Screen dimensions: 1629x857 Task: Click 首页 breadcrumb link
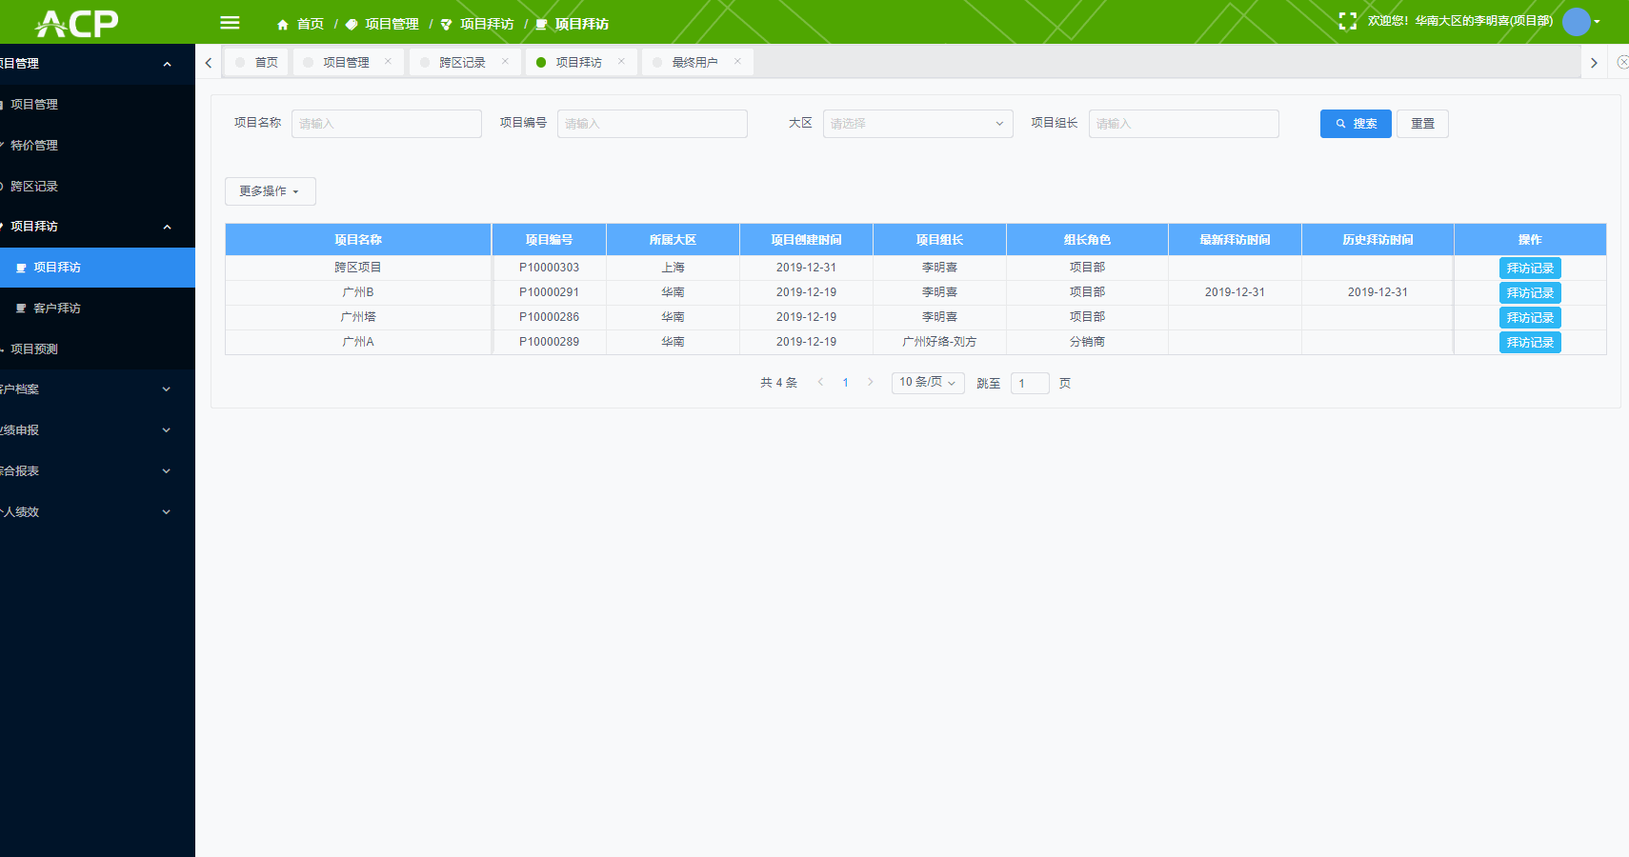(x=311, y=25)
